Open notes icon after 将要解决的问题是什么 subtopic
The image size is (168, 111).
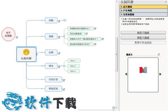tap(95, 28)
